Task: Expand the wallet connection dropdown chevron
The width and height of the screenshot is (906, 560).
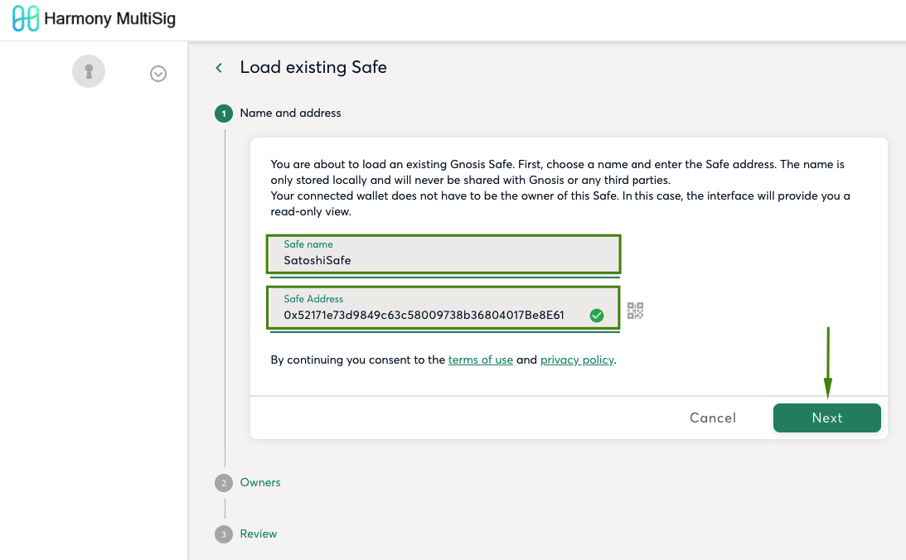Action: click(158, 74)
